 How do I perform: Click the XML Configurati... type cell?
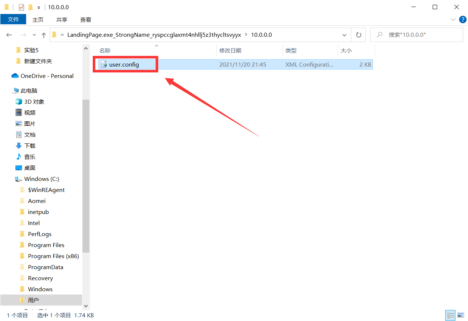coord(309,64)
